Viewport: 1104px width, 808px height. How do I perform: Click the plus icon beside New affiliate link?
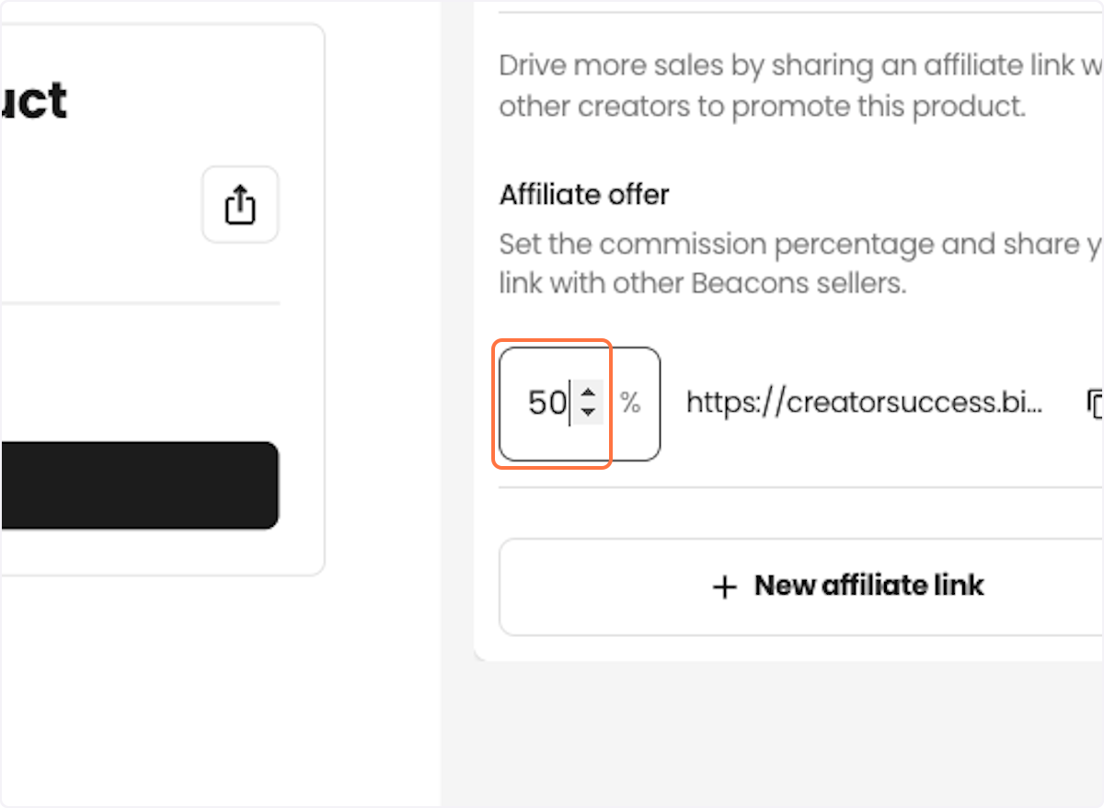[x=725, y=586]
